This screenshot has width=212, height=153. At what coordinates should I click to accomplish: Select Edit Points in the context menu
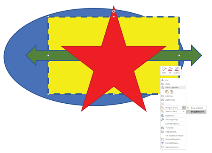(173, 100)
